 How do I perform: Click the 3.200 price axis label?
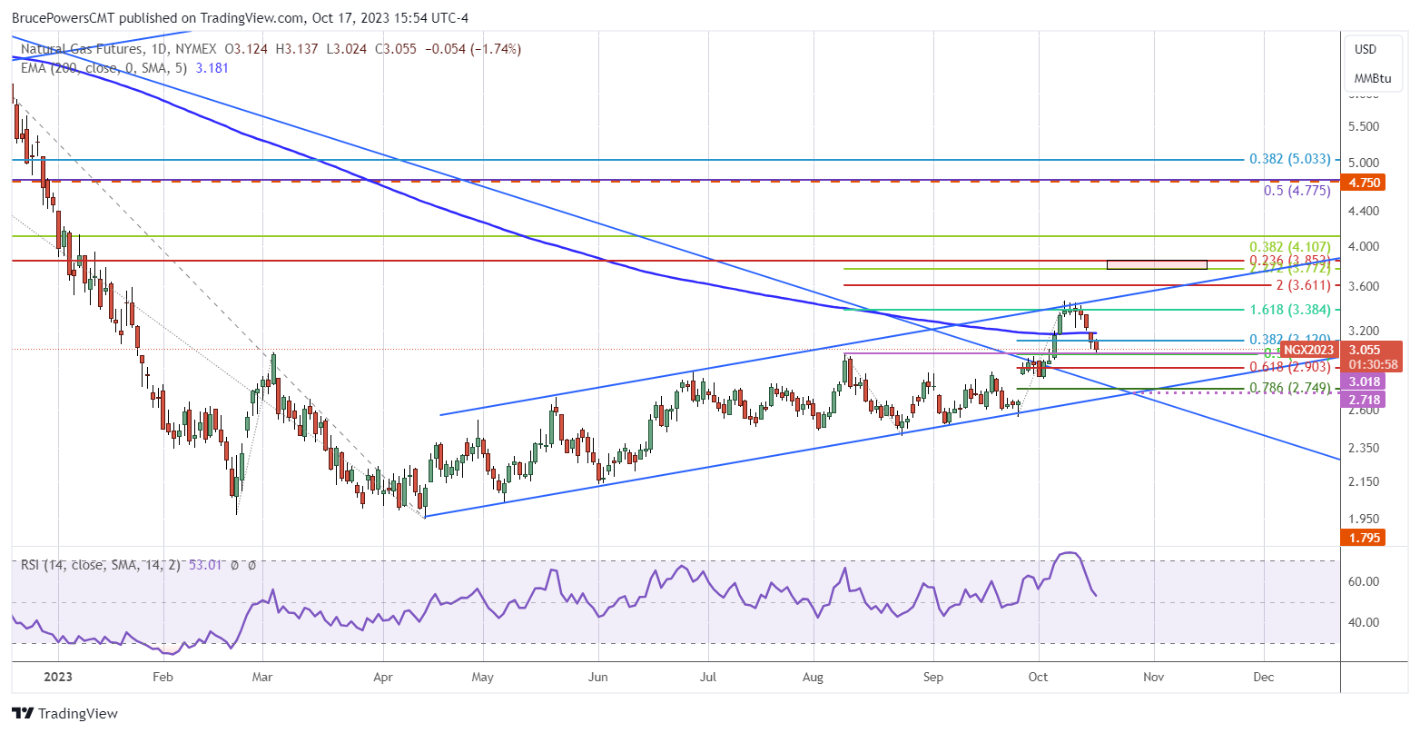coord(1365,331)
